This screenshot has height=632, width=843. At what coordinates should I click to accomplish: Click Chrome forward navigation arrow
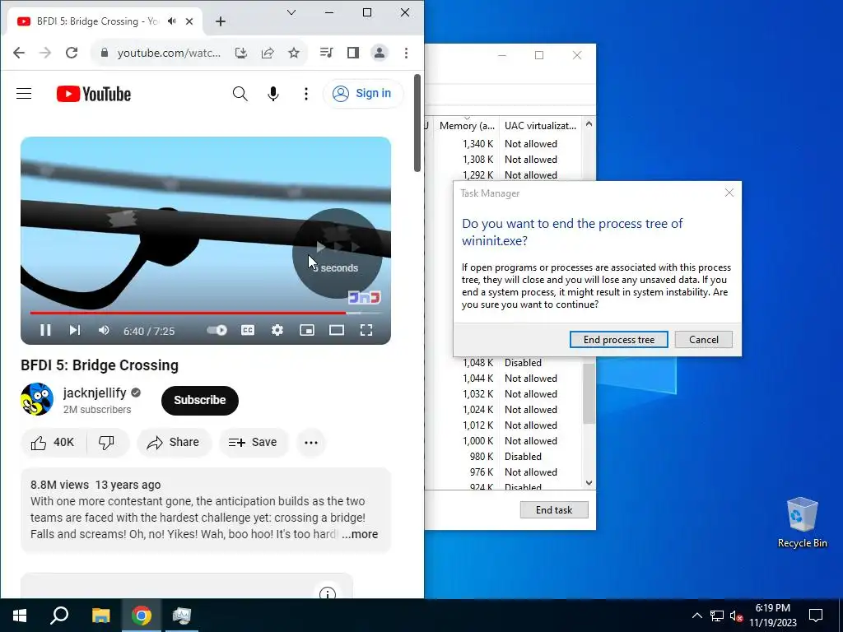tap(45, 53)
